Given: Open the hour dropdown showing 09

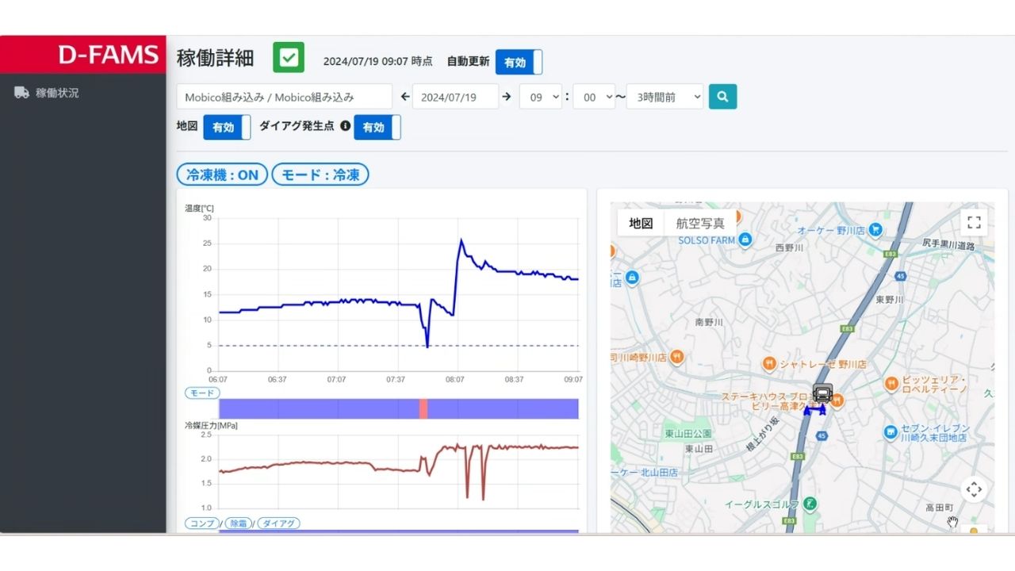Looking at the screenshot, I should 540,96.
